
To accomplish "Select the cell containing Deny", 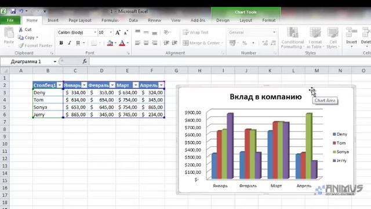I will point(48,93).
